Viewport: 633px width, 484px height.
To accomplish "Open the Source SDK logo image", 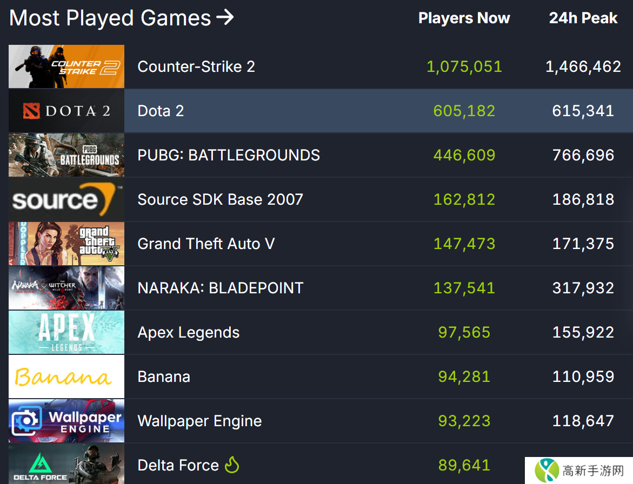I will click(x=66, y=199).
